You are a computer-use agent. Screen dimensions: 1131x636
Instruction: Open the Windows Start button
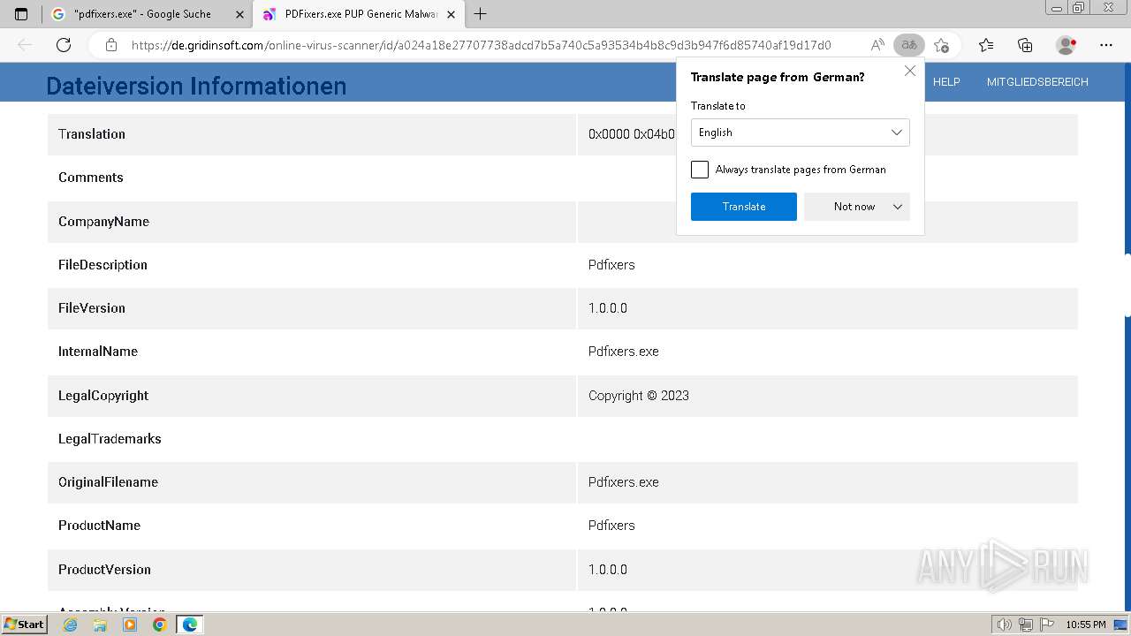coord(24,625)
